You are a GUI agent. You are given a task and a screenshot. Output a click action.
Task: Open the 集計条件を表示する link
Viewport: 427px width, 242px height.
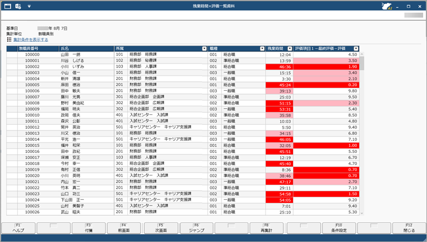click(31, 40)
